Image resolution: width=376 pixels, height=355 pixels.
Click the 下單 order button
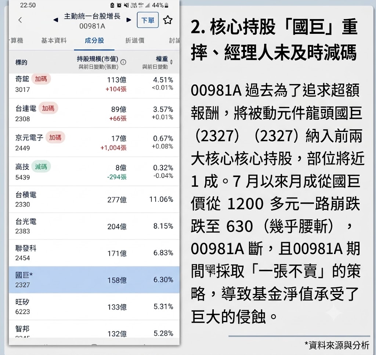[x=148, y=20]
